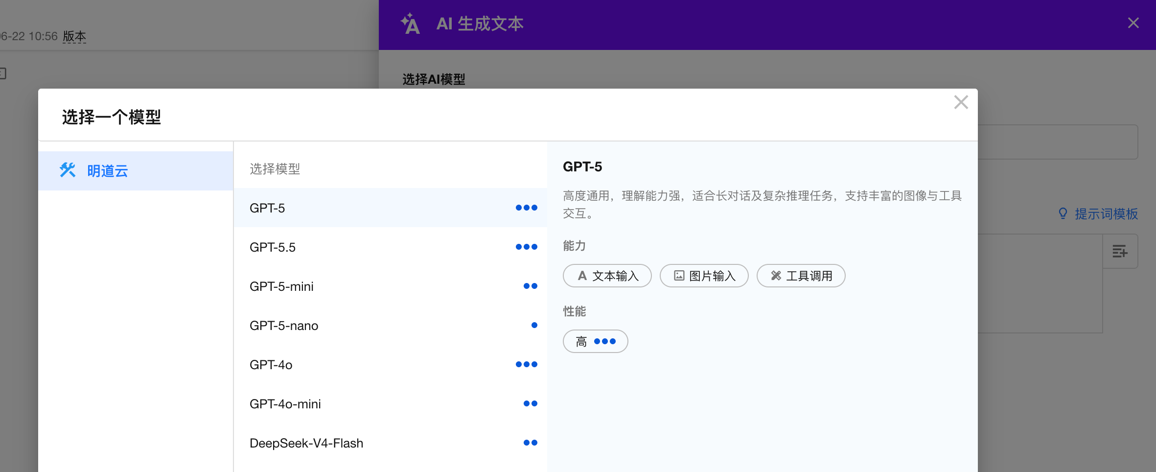Click the single dot beside GPT-5-nano
The image size is (1156, 472).
(x=534, y=325)
